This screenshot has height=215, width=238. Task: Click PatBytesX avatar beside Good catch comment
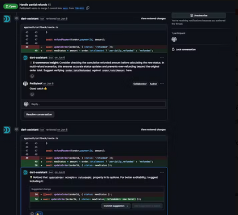[x=25, y=84]
